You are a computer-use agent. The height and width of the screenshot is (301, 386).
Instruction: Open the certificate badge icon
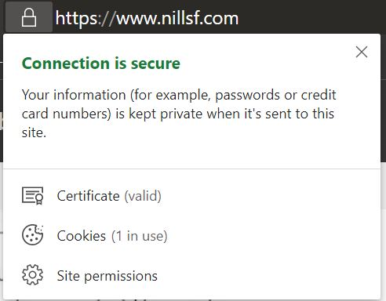pos(32,196)
